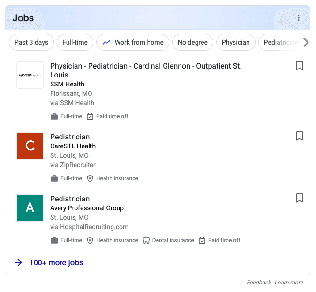The width and height of the screenshot is (316, 292).
Task: Click the Florissant, MO location
Action: pos(71,93)
